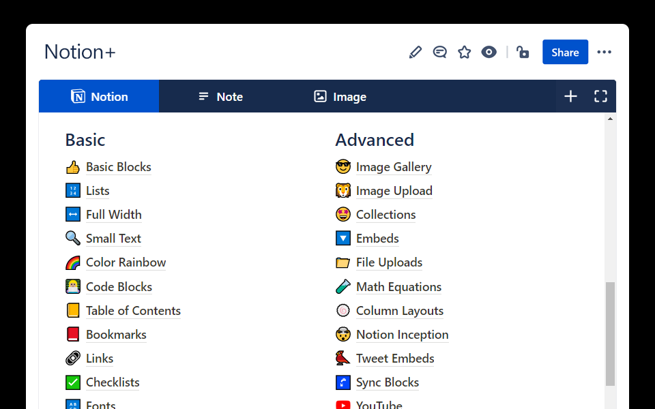Open the Image Gallery link
The image size is (655, 409).
pyautogui.click(x=394, y=167)
